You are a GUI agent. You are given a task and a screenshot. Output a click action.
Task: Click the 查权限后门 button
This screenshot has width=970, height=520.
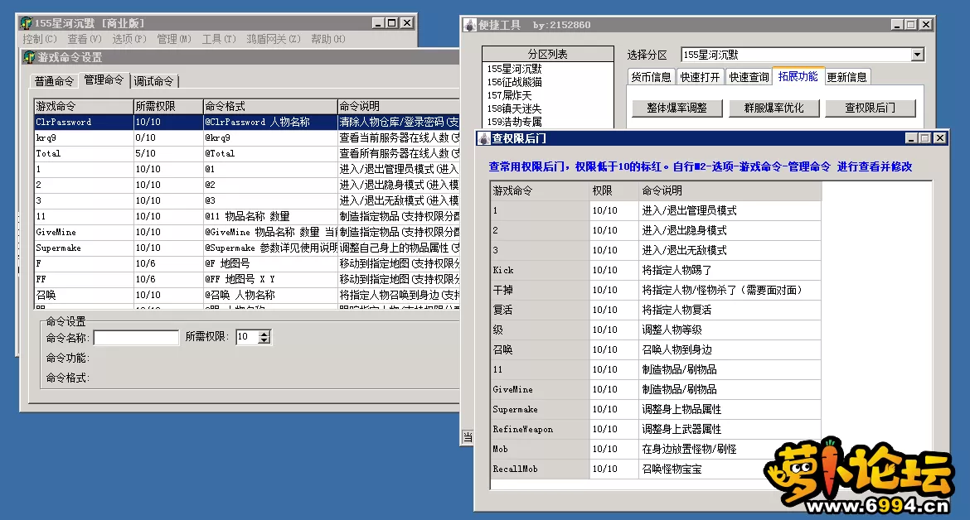click(x=871, y=108)
